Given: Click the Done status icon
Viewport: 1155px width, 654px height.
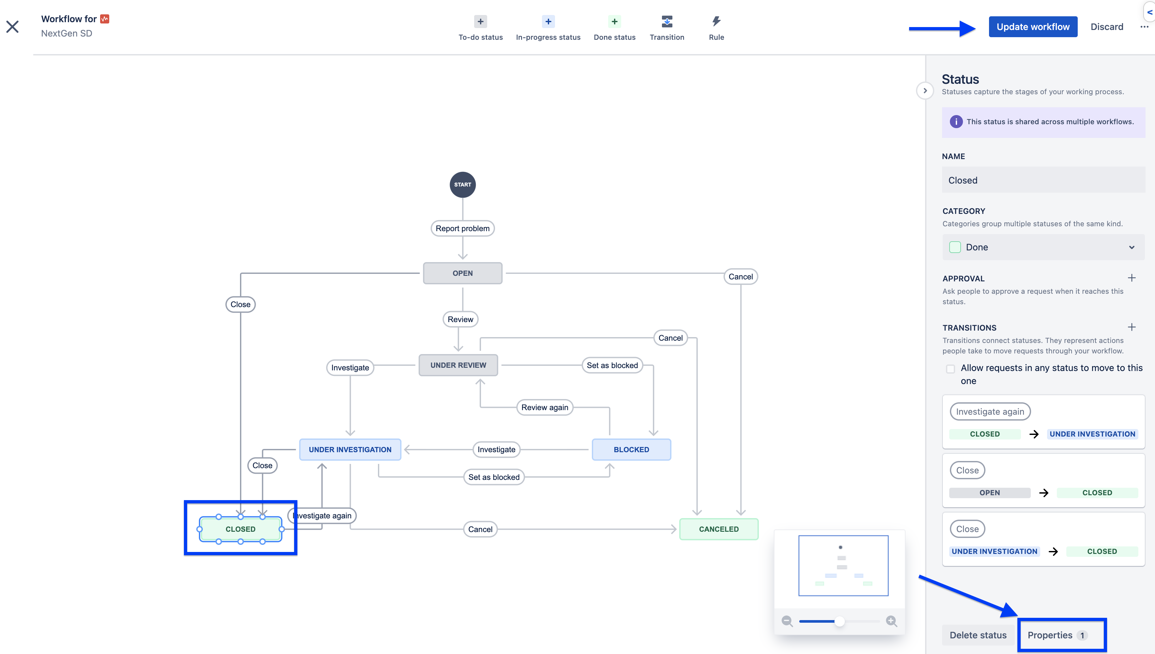Looking at the screenshot, I should [x=615, y=22].
